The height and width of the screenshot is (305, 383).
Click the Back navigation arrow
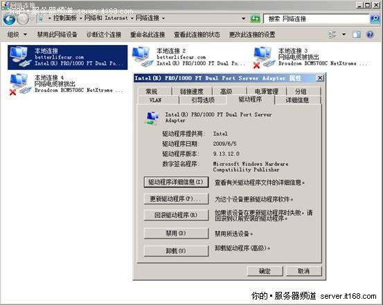tap(9, 19)
